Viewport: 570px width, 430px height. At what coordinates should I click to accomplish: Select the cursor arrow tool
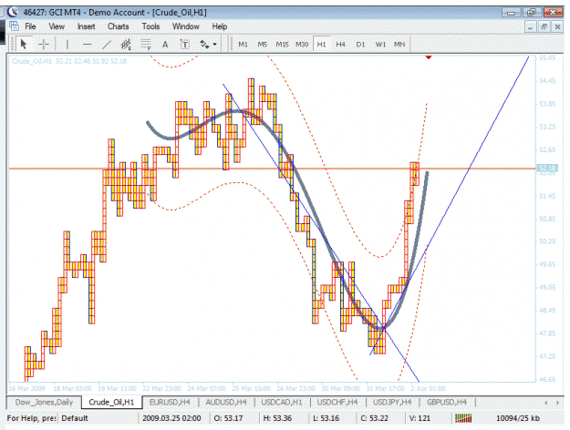click(24, 45)
